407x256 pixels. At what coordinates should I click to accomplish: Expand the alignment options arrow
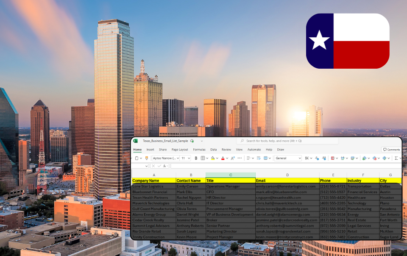pos(253,158)
